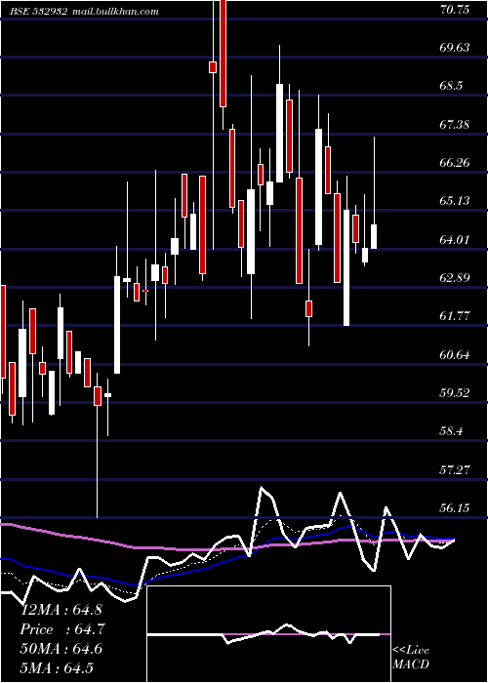This screenshot has height=683, width=488.
Task: Click inside the MACD inset chart box
Action: (268, 634)
